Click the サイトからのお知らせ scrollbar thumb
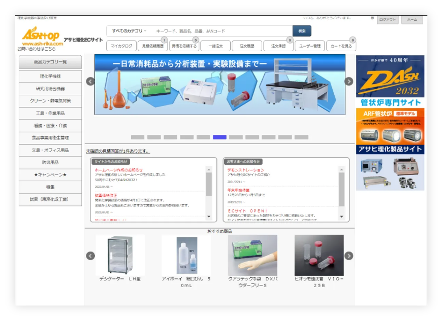The image size is (443, 321). pos(209,184)
